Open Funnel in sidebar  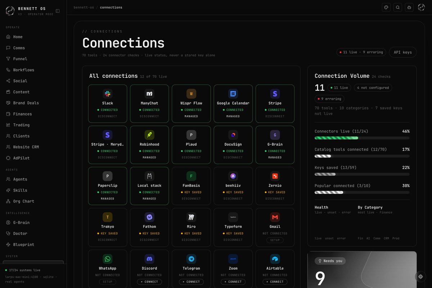(x=33, y=59)
